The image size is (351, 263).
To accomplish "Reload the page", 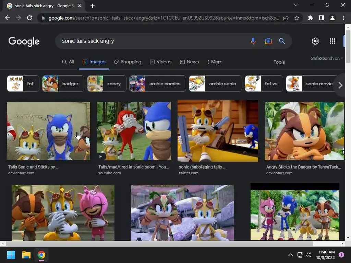I will [x=29, y=18].
